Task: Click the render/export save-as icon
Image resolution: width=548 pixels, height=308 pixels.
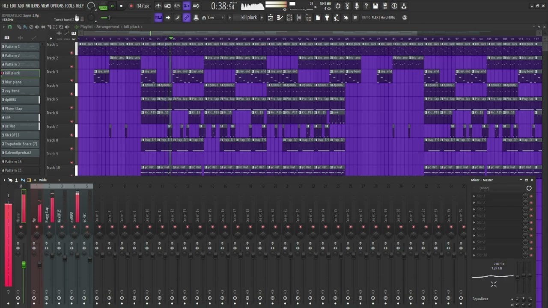Action: pyautogui.click(x=385, y=6)
